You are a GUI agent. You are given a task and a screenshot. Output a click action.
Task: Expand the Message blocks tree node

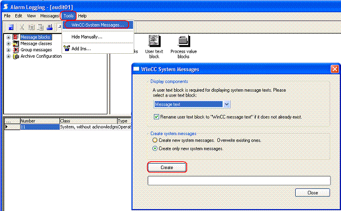8,37
